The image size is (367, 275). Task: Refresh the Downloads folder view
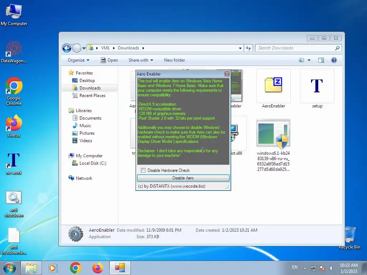pos(248,48)
